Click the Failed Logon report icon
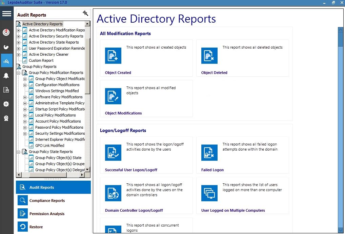Screen dimensions: 345x234 [209, 153]
